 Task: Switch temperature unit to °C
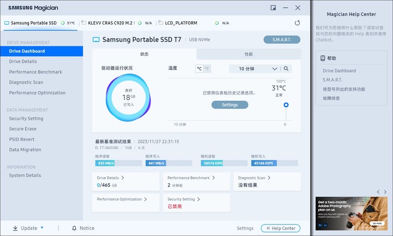[x=199, y=69]
